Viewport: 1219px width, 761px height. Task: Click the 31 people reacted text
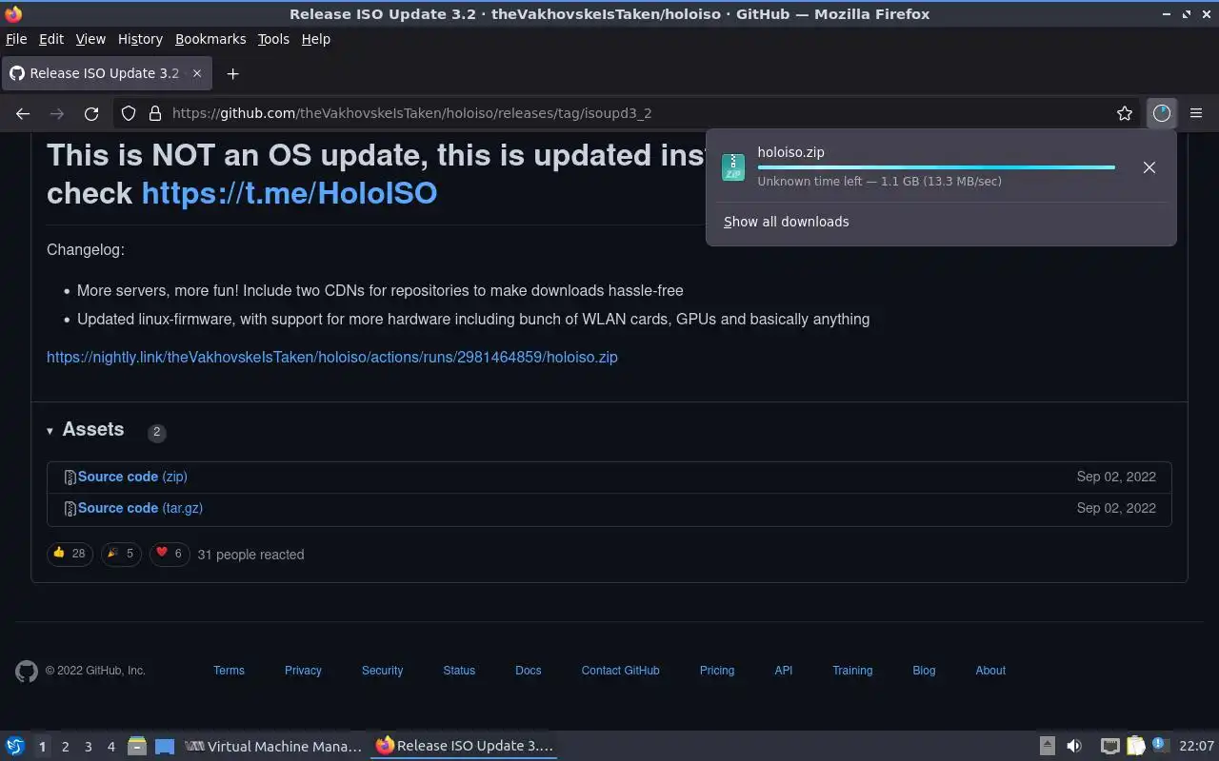coord(250,555)
